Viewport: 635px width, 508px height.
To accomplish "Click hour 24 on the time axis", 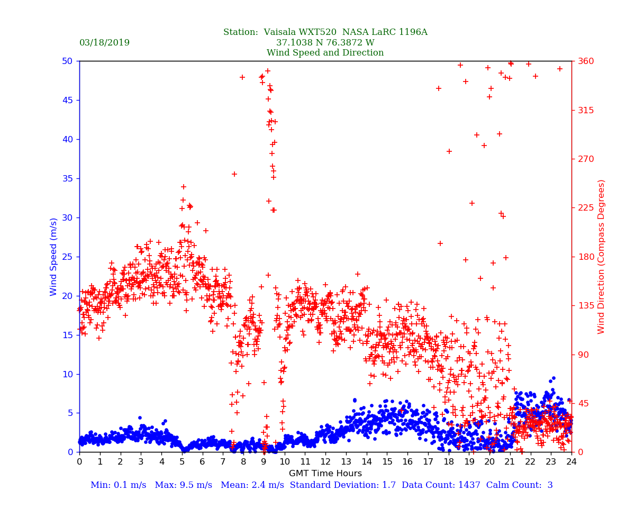I will (571, 462).
